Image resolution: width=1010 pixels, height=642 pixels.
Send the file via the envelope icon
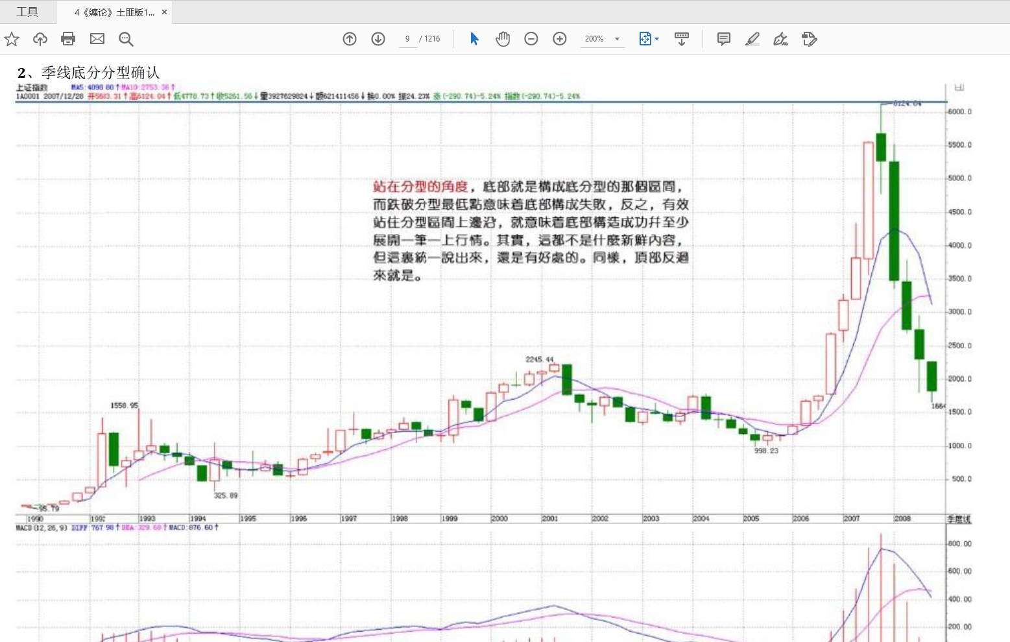tap(97, 39)
